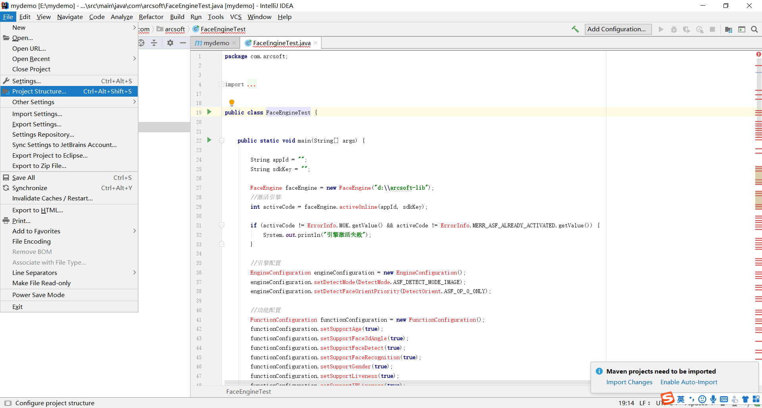
Task: Switch Sogou input language with 英 icon
Action: (680, 399)
